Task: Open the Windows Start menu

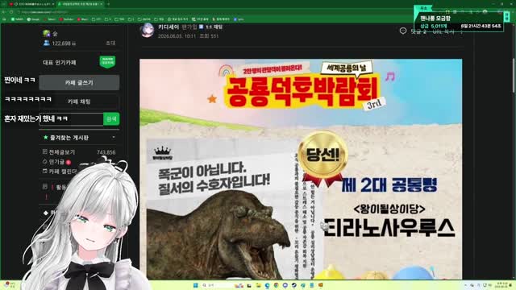Action: point(195,285)
